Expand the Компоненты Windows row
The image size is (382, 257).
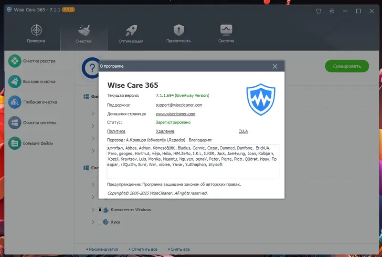point(93,209)
